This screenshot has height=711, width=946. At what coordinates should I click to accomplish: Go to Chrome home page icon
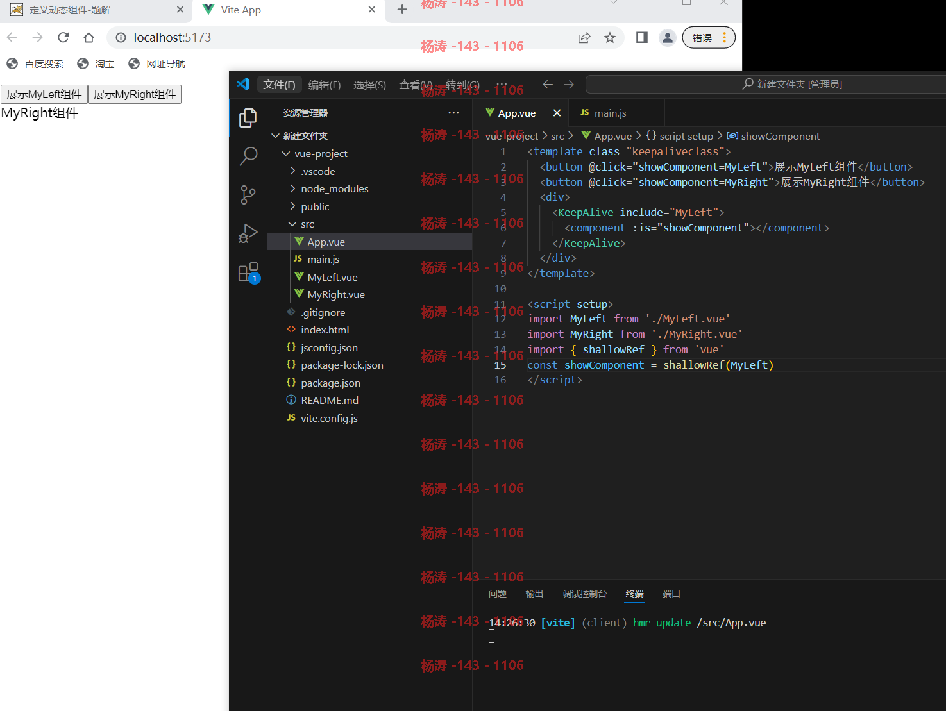89,37
